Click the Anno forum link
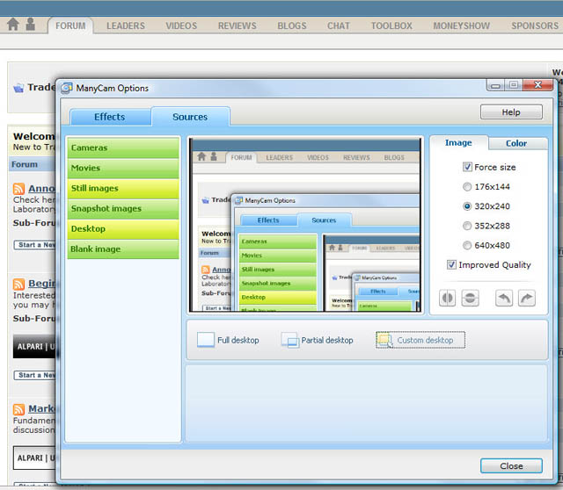The height and width of the screenshot is (490, 563). coord(41,189)
